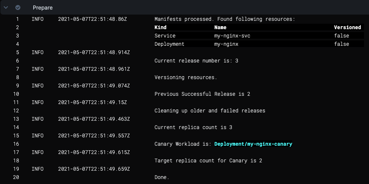Click 'Manifests processed' log message

pyautogui.click(x=224, y=19)
